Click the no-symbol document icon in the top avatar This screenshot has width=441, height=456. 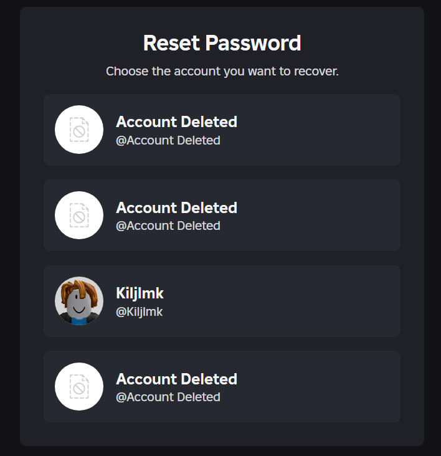tap(79, 130)
